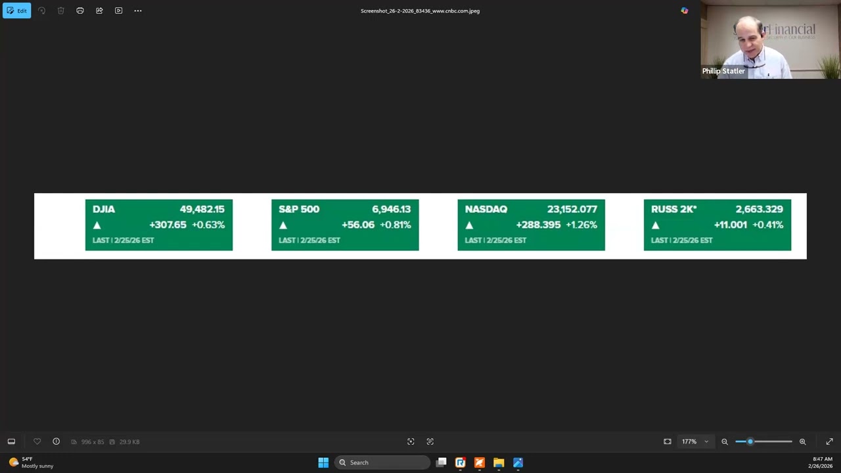
Task: Open the weather widget showing 54°F
Action: pyautogui.click(x=32, y=462)
